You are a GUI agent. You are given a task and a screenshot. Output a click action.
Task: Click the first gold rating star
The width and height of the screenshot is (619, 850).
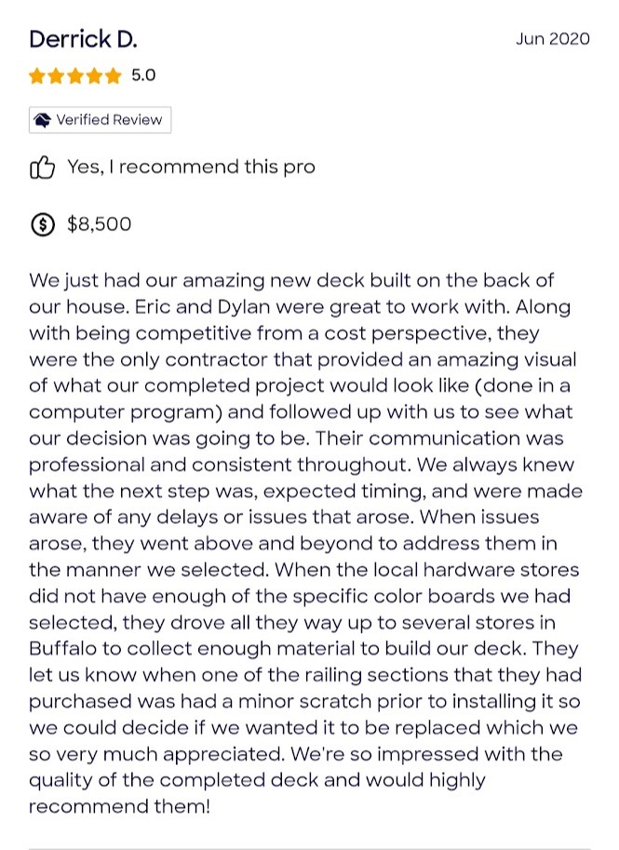point(37,76)
